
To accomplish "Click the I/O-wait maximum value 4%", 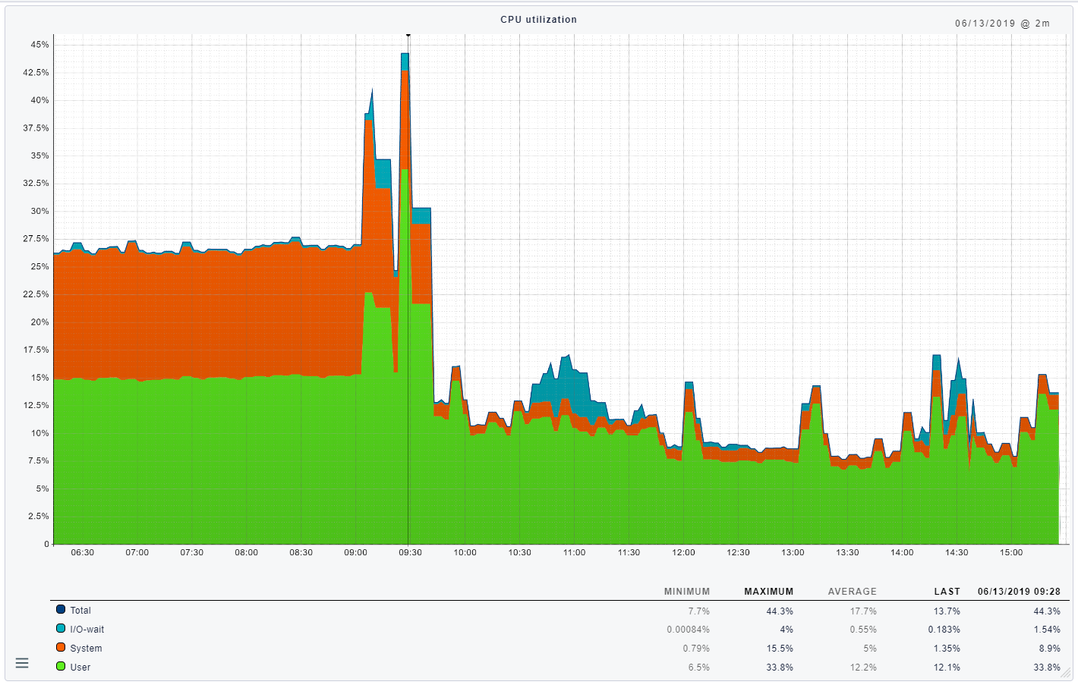I will click(786, 630).
